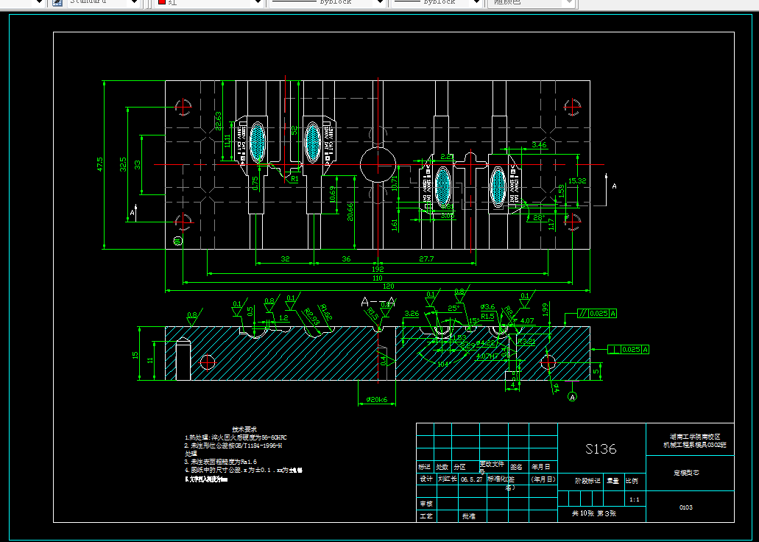Click the text style icon beside Standard
Viewport: 759px width, 542px height.
pyautogui.click(x=58, y=3)
